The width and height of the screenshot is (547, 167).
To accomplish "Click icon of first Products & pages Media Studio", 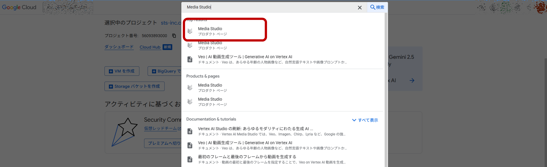I will (190, 88).
